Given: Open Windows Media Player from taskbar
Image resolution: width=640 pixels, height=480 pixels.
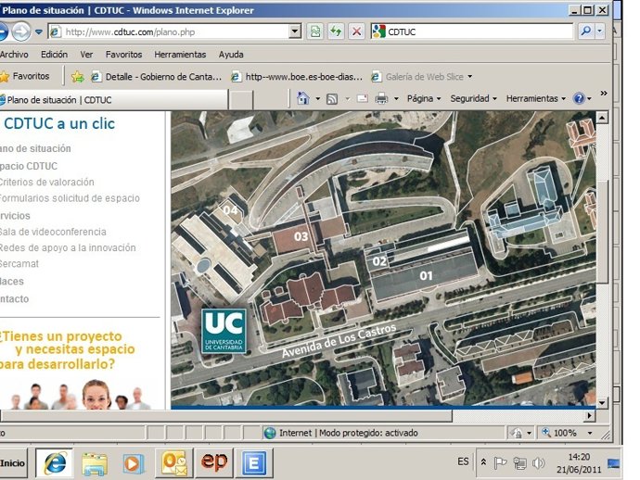Looking at the screenshot, I should [x=134, y=461].
